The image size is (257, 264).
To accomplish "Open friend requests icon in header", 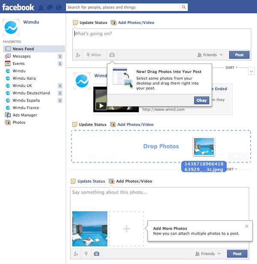I will click(41, 7).
